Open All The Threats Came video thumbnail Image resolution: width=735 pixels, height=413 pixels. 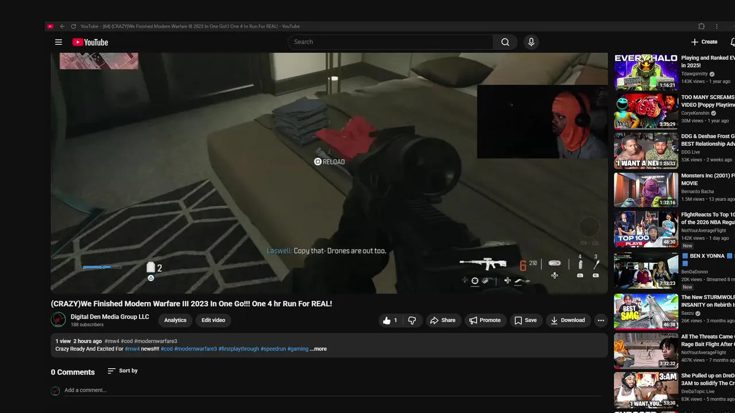coord(646,350)
